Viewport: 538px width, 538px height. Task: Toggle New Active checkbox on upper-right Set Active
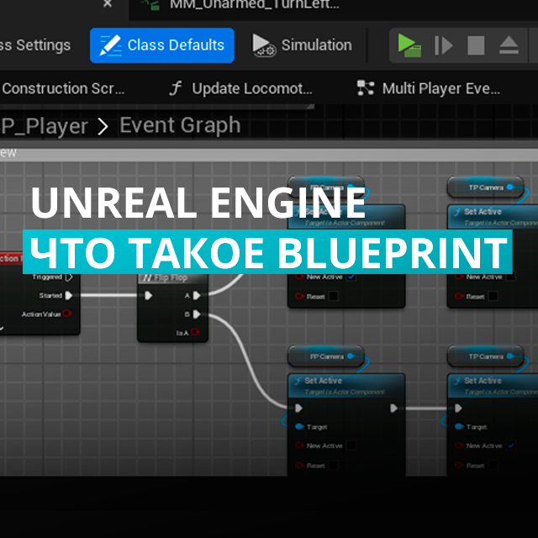pos(510,277)
